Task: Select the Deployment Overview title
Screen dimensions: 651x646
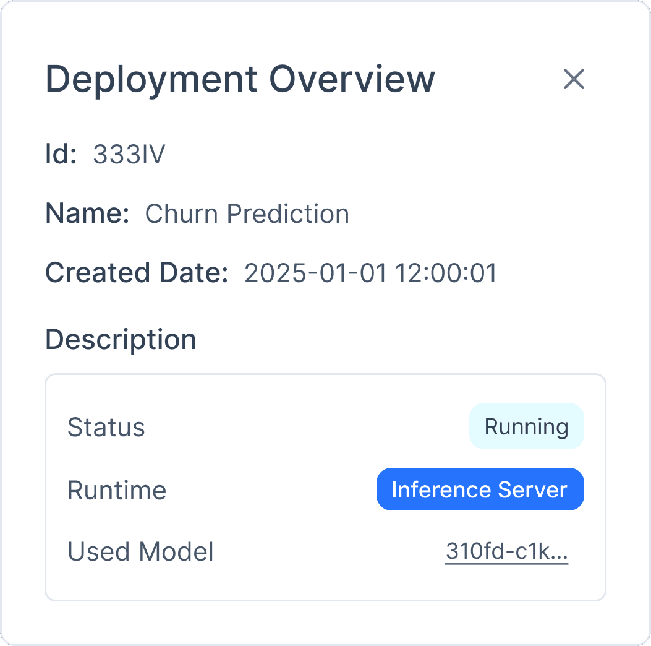Action: (x=240, y=79)
